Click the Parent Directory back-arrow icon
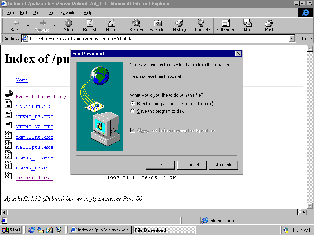Image resolution: width=314 pixels, height=235 pixels. 8,94
